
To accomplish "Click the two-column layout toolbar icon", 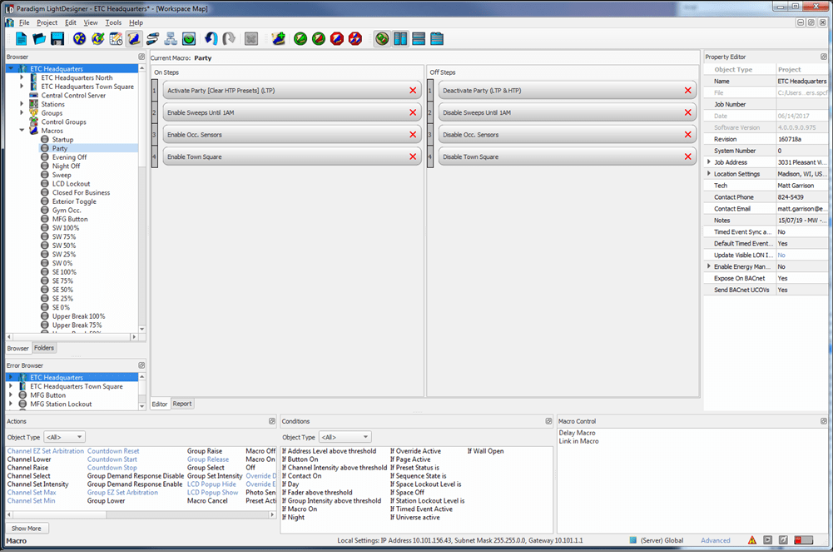I will point(400,38).
